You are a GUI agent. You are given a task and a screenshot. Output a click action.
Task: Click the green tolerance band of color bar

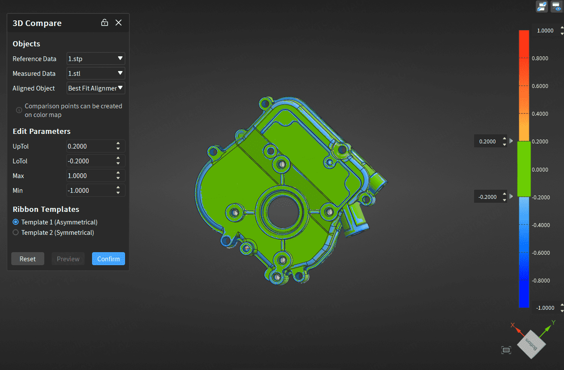524,169
